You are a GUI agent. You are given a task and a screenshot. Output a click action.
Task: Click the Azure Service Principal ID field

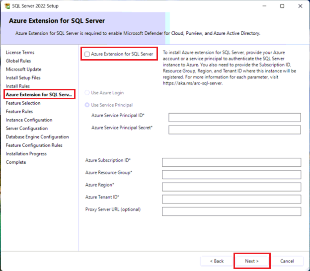(234, 118)
